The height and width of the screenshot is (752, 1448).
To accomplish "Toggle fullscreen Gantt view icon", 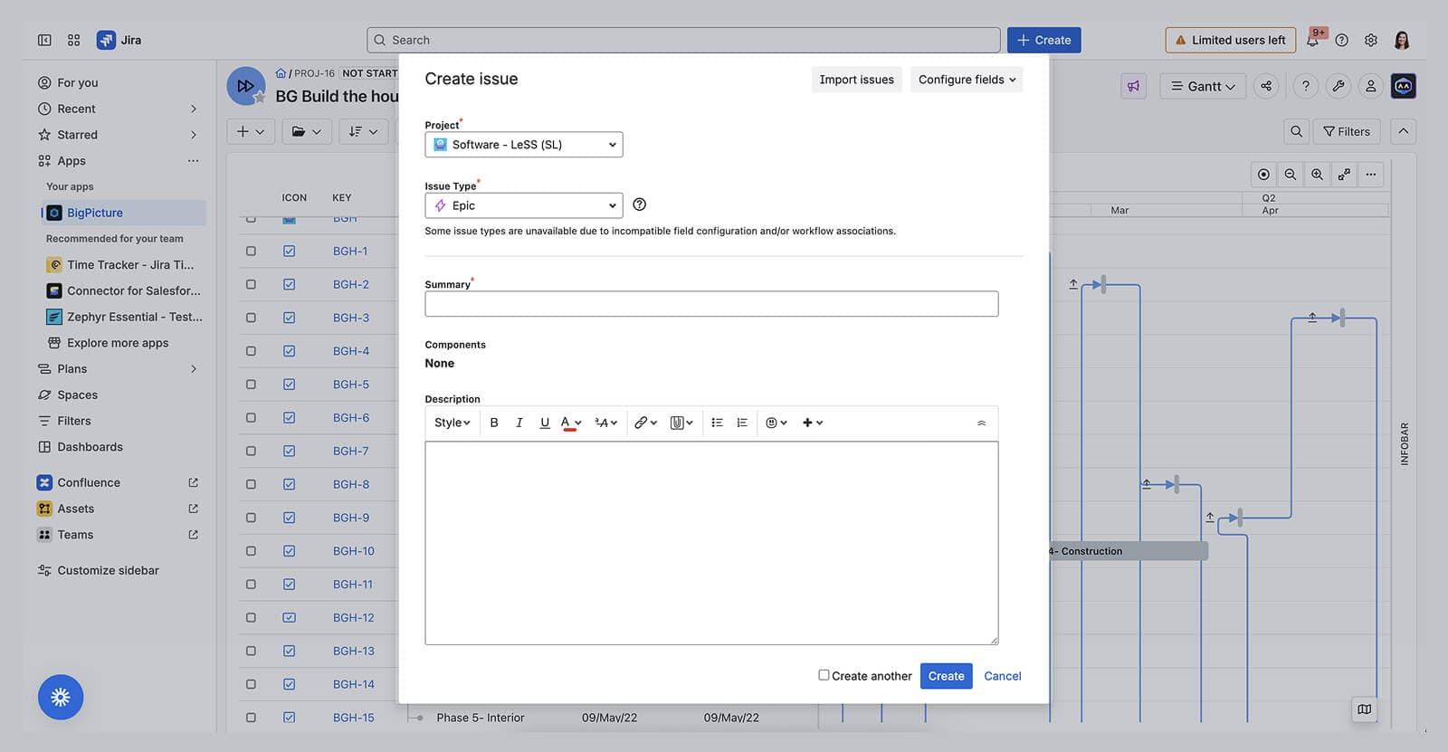I will 1345,175.
